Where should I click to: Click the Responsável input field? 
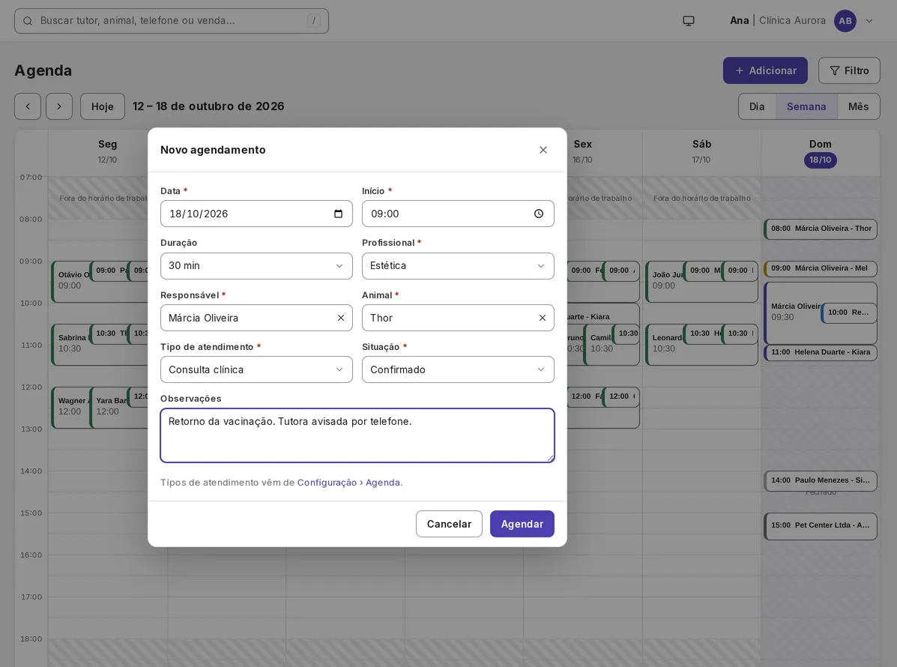pos(256,318)
